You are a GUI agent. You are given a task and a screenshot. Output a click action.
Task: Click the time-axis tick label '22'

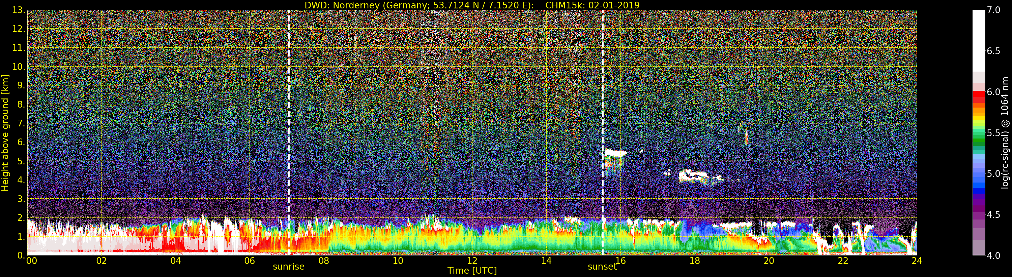(x=843, y=261)
